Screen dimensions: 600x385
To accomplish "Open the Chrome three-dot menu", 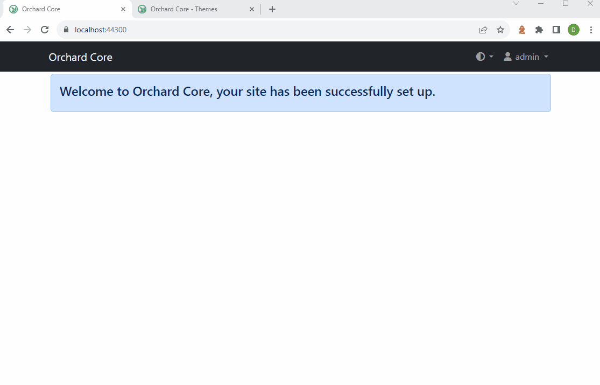I will click(591, 30).
